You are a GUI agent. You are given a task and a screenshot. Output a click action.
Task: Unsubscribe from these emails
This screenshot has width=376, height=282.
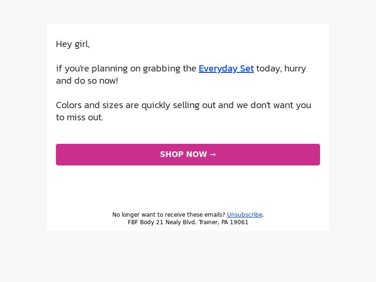[x=244, y=215]
